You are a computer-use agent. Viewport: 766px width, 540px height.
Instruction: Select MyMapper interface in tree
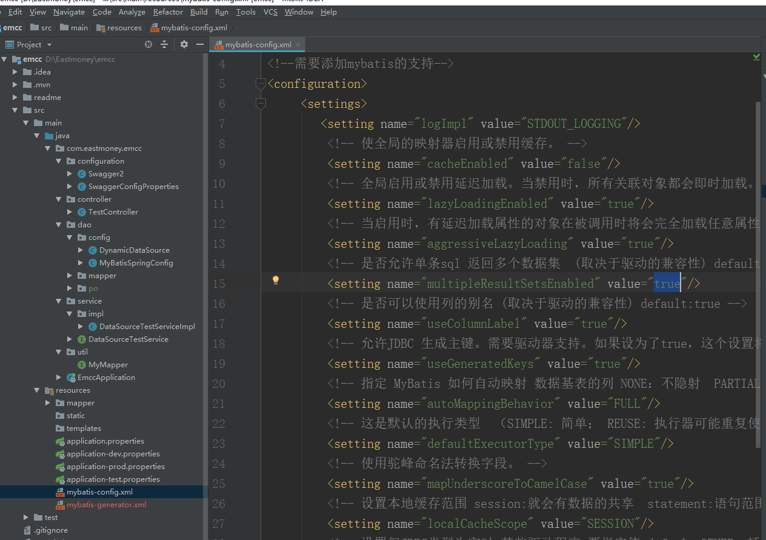point(108,365)
